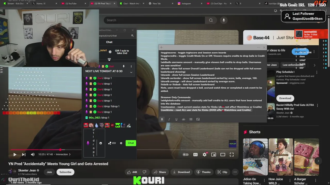Open Gift 1 sub leaderboard expander
The height and width of the screenshot is (185, 330).
[x=109, y=59]
